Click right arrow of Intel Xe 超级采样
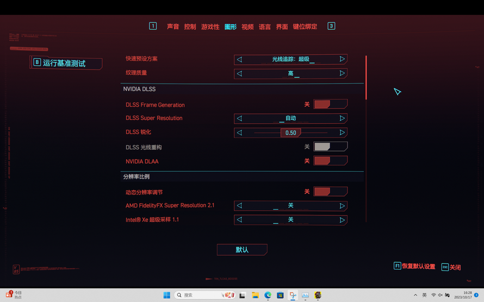Image resolution: width=484 pixels, height=302 pixels. [x=342, y=220]
